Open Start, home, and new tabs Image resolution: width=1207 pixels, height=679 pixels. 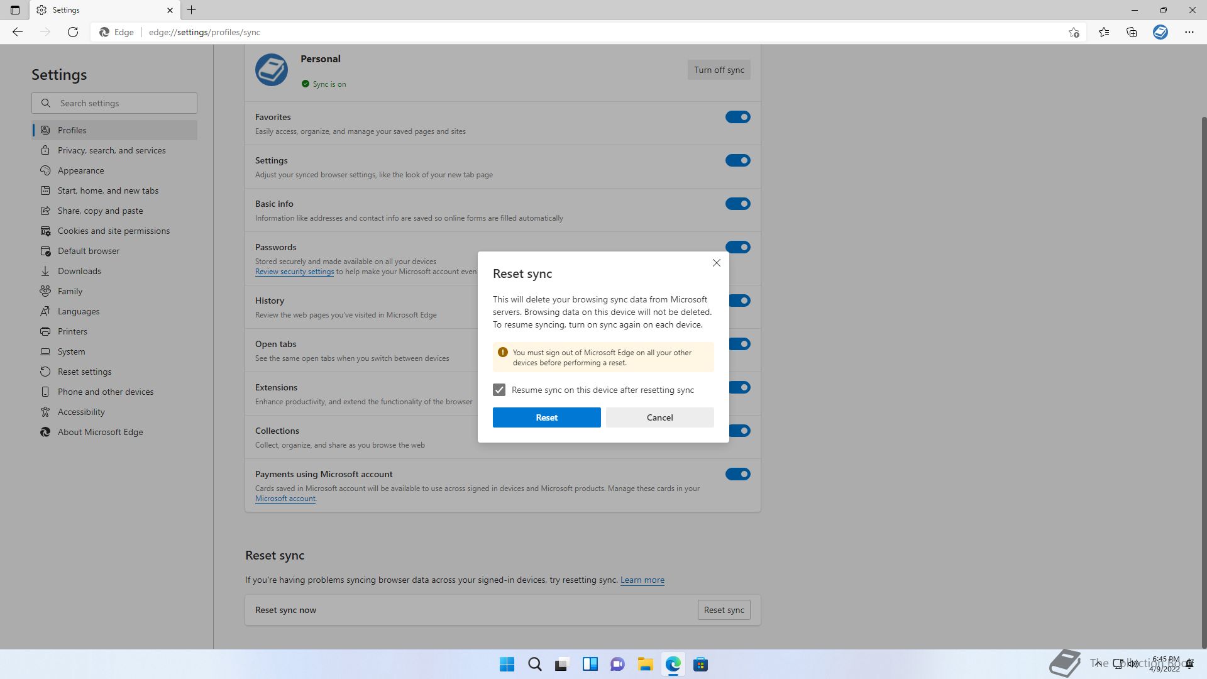tap(114, 190)
